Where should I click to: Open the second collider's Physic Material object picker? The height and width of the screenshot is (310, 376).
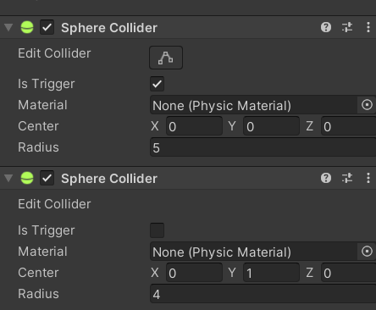point(367,252)
